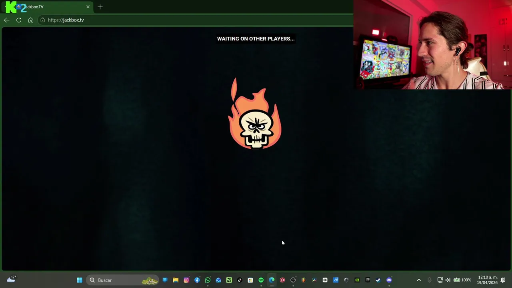The image size is (512, 288).
Task: Launch FL Studio from the taskbar
Action: [304, 280]
